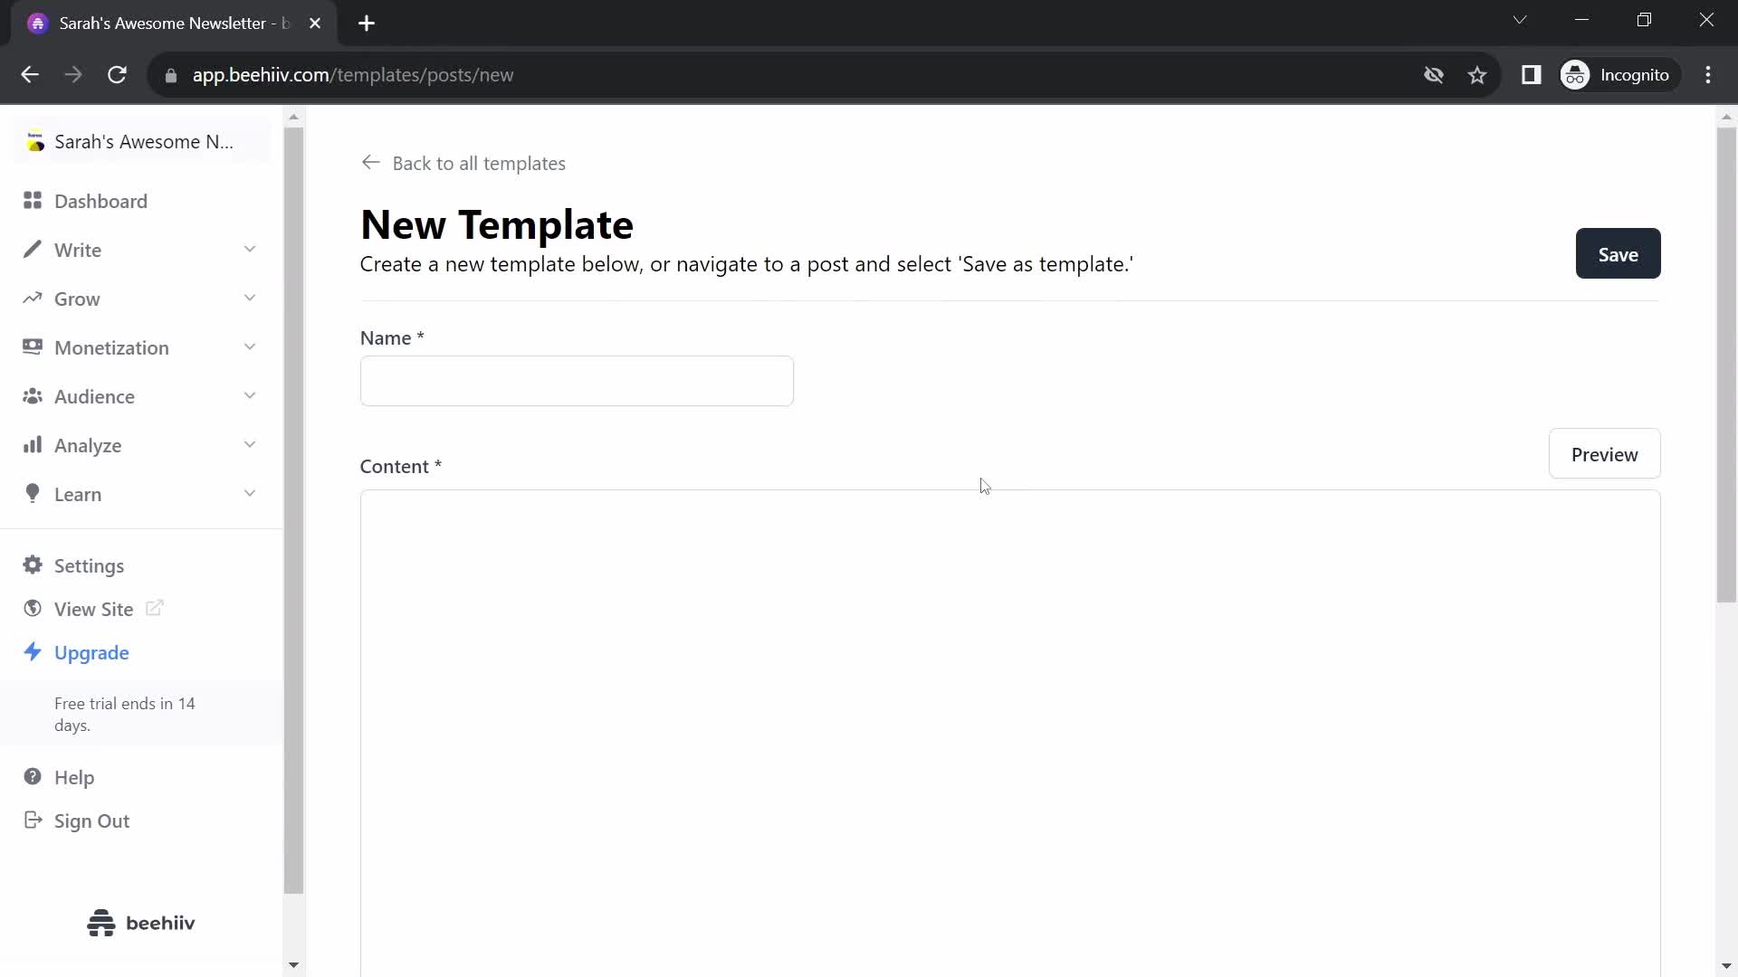This screenshot has width=1738, height=977.
Task: Click the Analyze icon in sidebar
Action: [x=33, y=445]
